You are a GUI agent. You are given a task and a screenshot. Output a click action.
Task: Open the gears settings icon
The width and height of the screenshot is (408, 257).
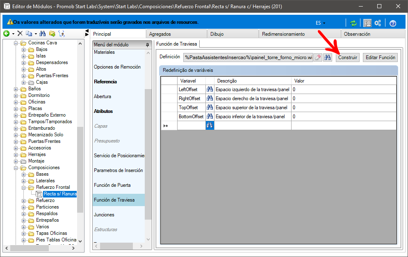[x=378, y=23]
